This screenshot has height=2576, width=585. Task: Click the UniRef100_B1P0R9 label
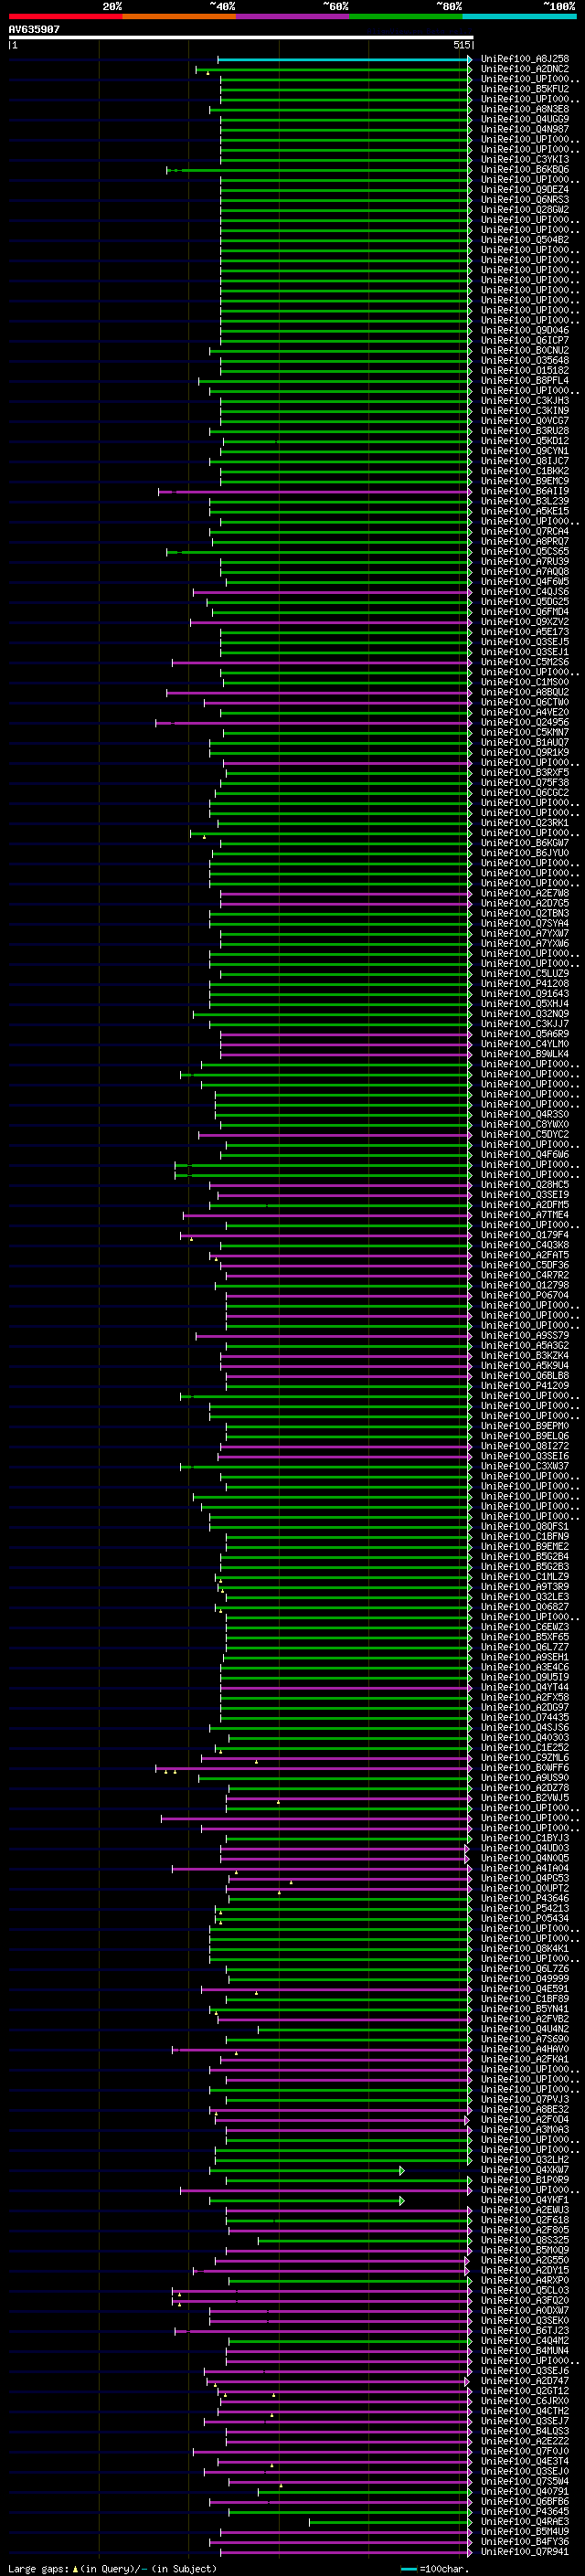pyautogui.click(x=524, y=2180)
